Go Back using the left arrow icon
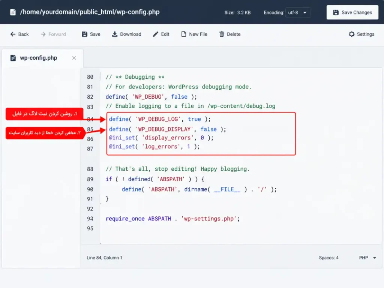 click(x=13, y=34)
